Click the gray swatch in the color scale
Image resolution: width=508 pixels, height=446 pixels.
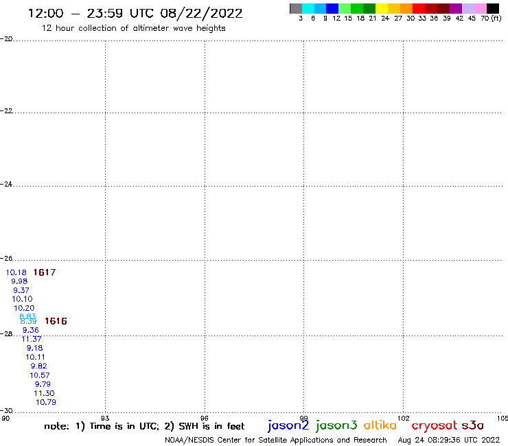coord(296,8)
